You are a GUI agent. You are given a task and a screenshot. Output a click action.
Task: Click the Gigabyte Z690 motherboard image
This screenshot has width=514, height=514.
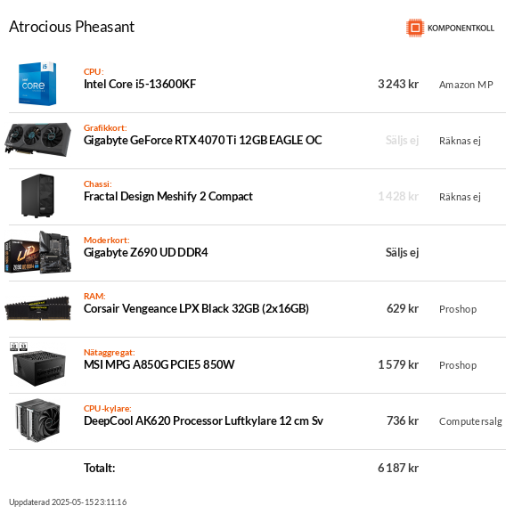37,252
